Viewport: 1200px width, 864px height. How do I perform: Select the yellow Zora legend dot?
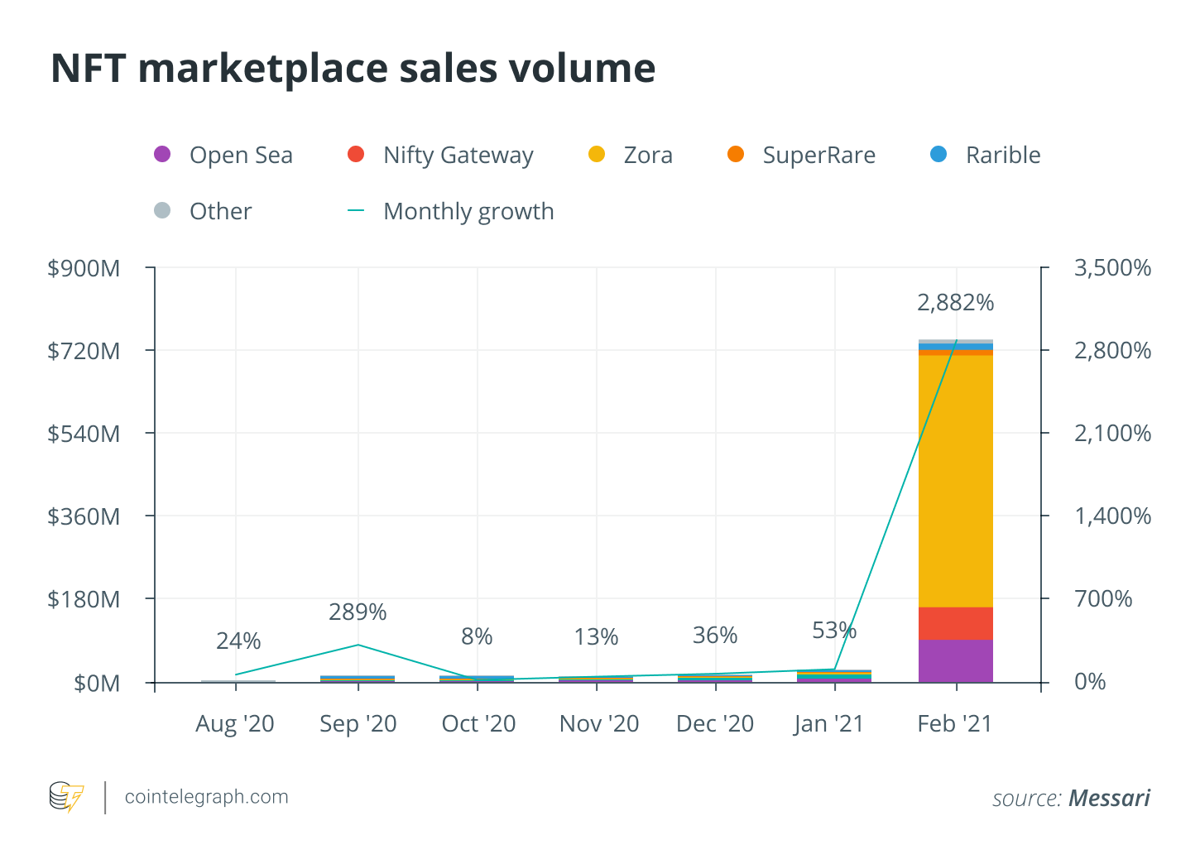pyautogui.click(x=597, y=154)
